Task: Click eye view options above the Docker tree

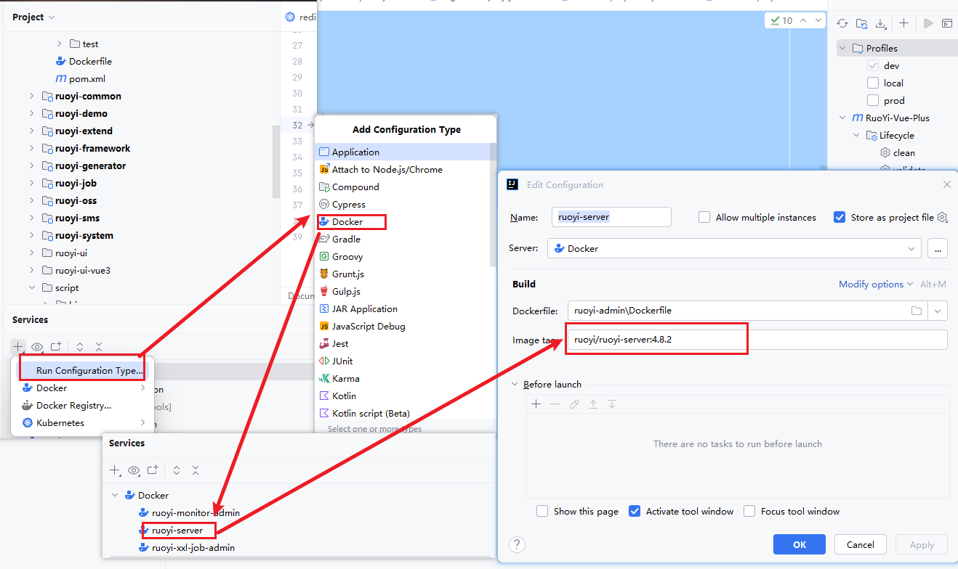Action: (134, 470)
